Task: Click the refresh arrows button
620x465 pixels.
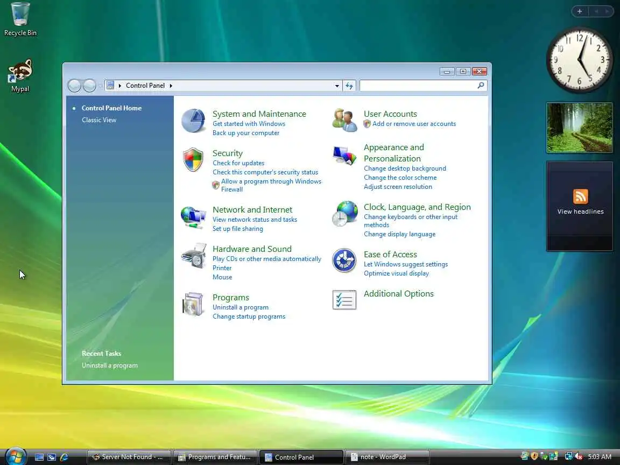Action: tap(349, 86)
